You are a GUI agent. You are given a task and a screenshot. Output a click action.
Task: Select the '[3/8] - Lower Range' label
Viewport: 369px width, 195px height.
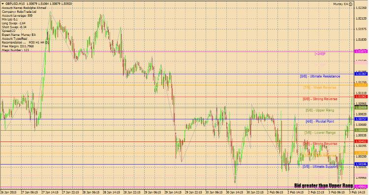pos(320,133)
